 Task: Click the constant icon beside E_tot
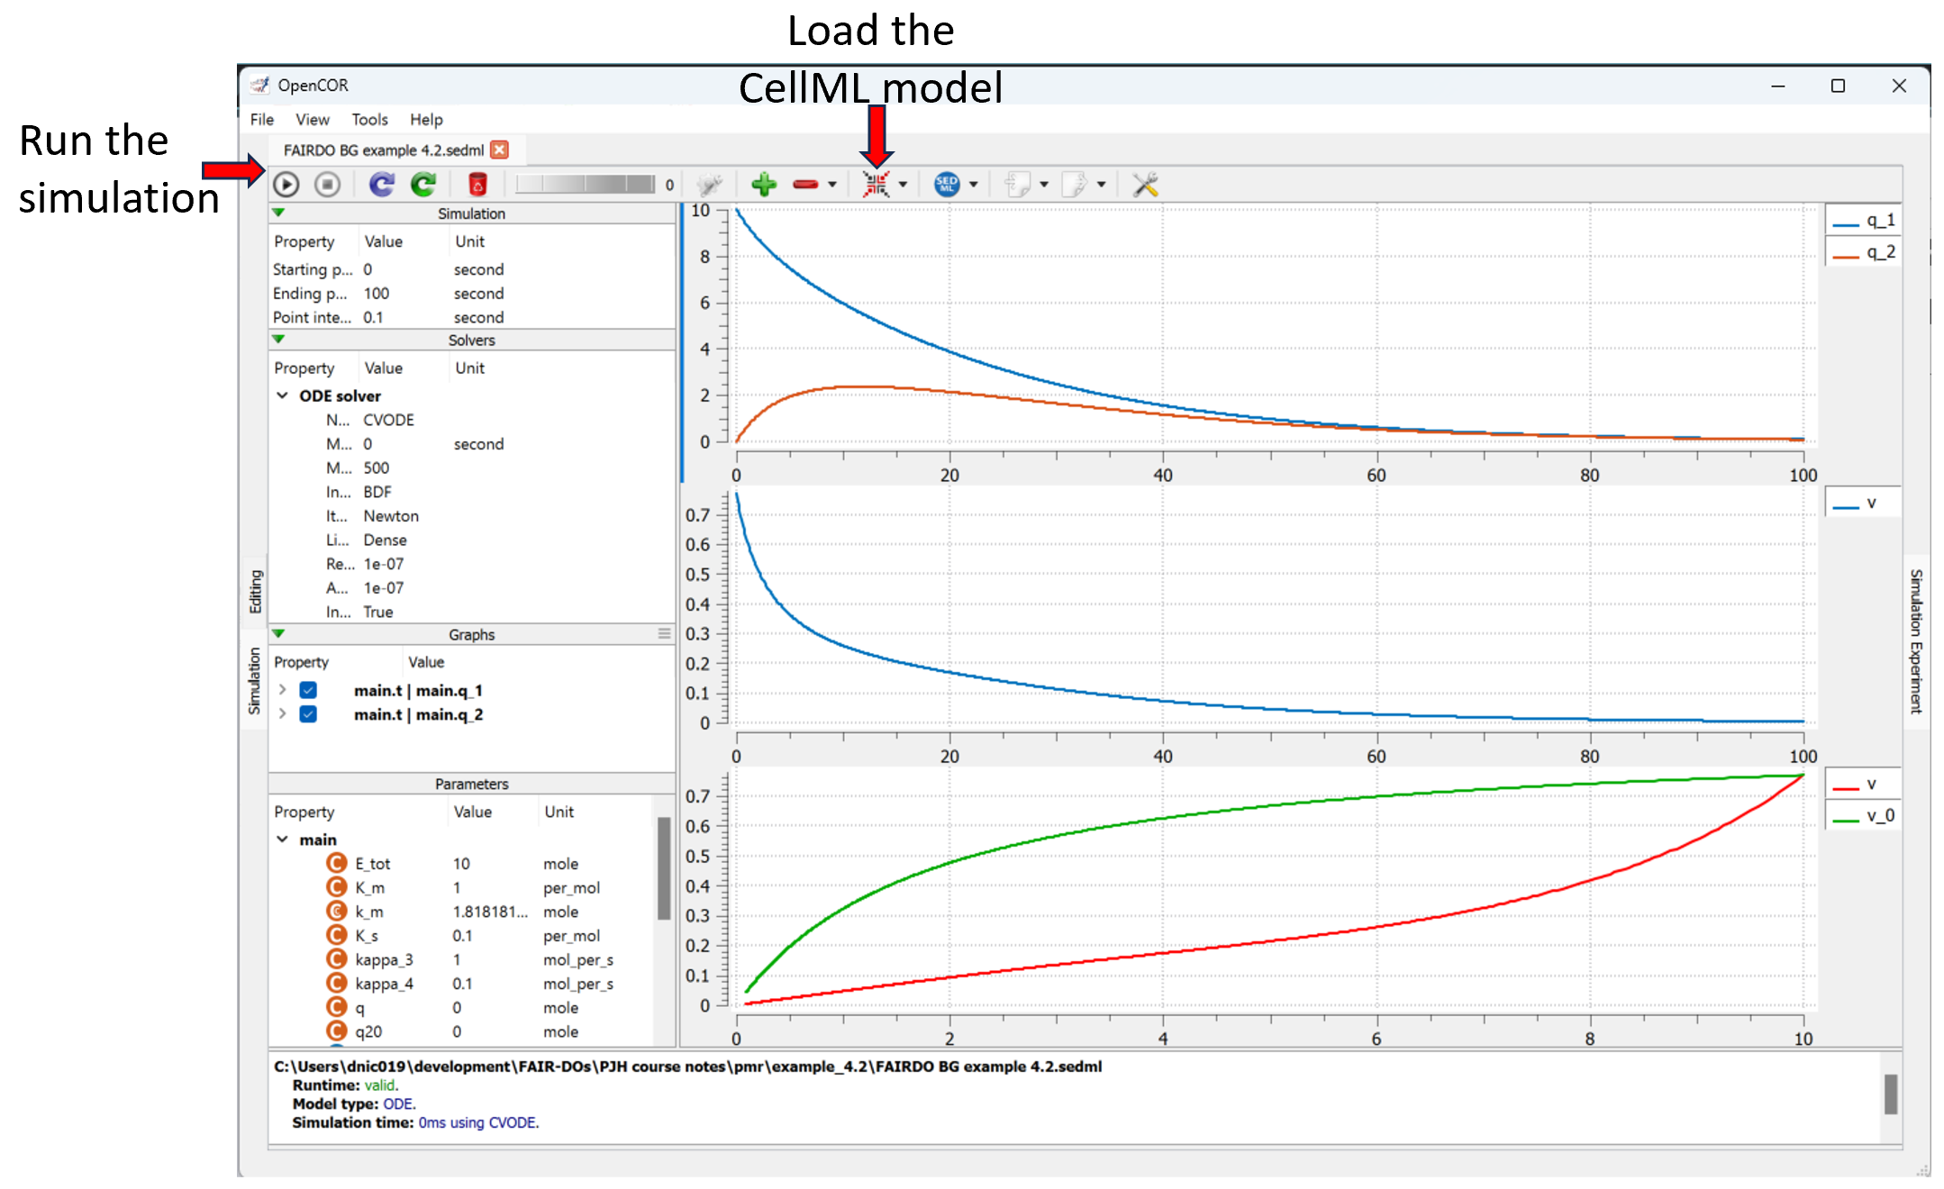coord(336,863)
